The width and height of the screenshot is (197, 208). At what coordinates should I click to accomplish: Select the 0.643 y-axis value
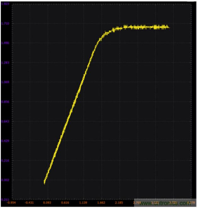(x=5, y=121)
